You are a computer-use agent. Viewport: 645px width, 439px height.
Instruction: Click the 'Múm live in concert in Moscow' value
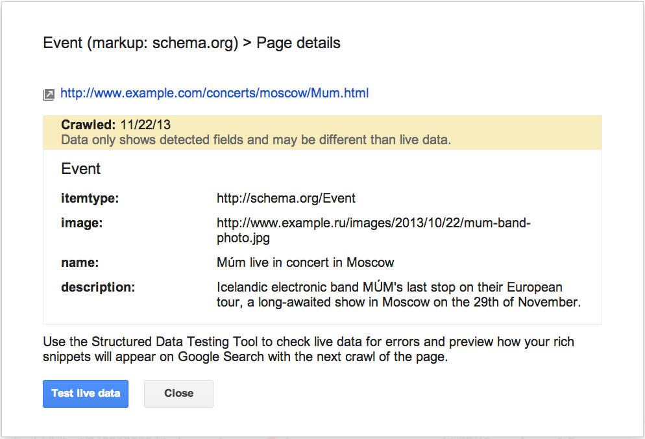[305, 263]
